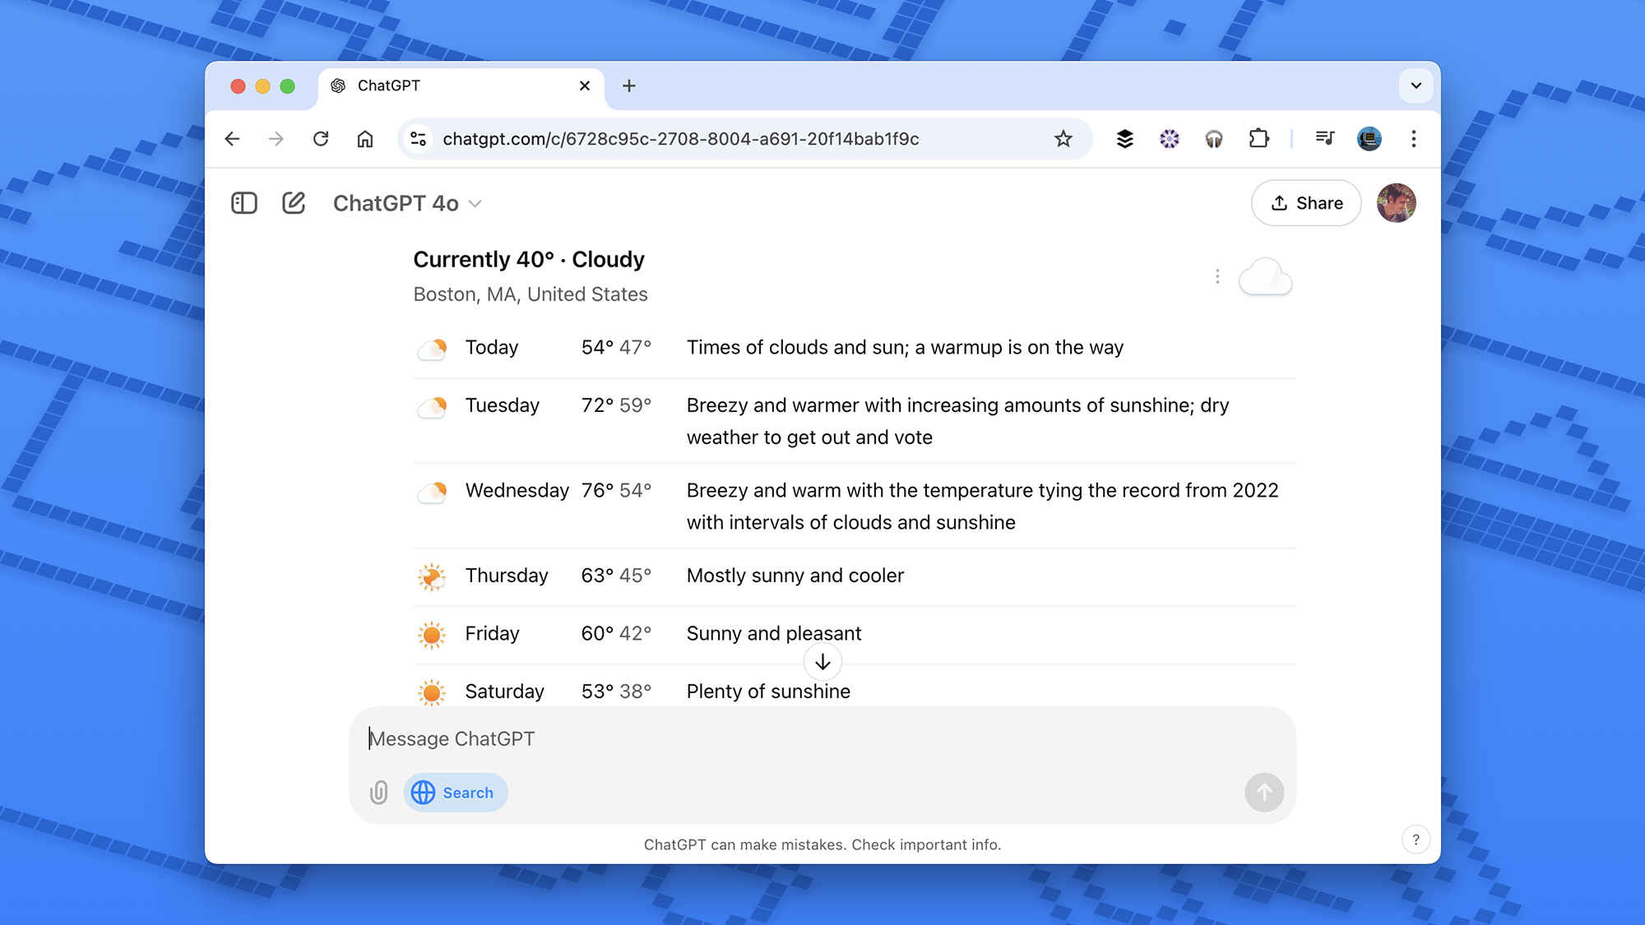Click the Share button
The height and width of the screenshot is (925, 1645).
tap(1306, 203)
